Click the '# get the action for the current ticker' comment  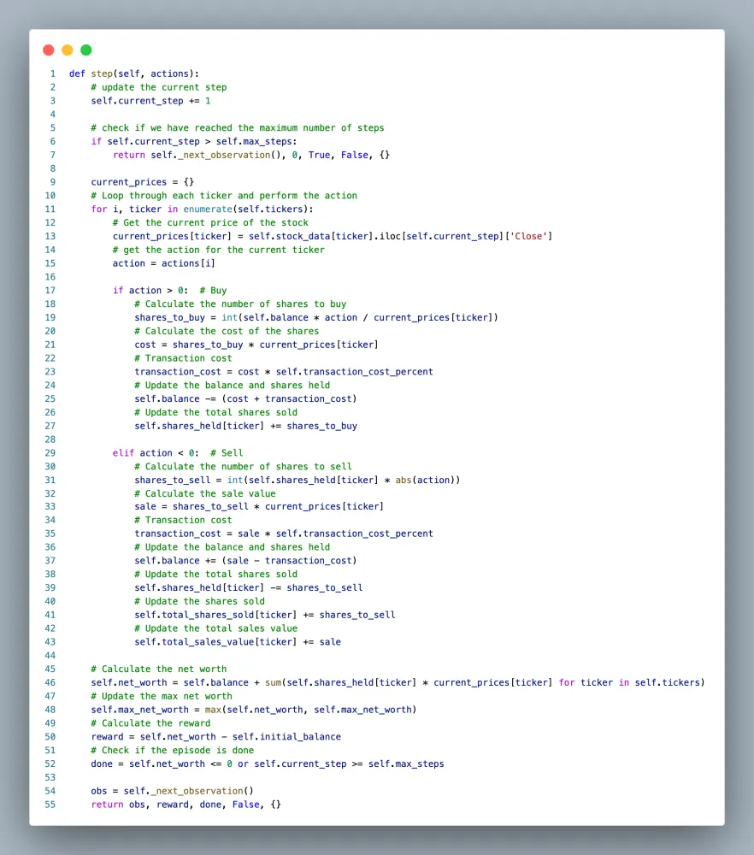pos(218,250)
